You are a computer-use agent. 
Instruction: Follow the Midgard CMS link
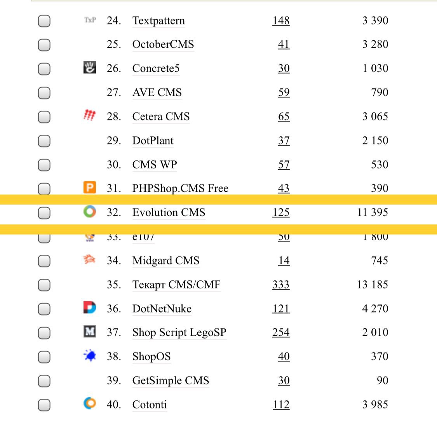pyautogui.click(x=166, y=261)
